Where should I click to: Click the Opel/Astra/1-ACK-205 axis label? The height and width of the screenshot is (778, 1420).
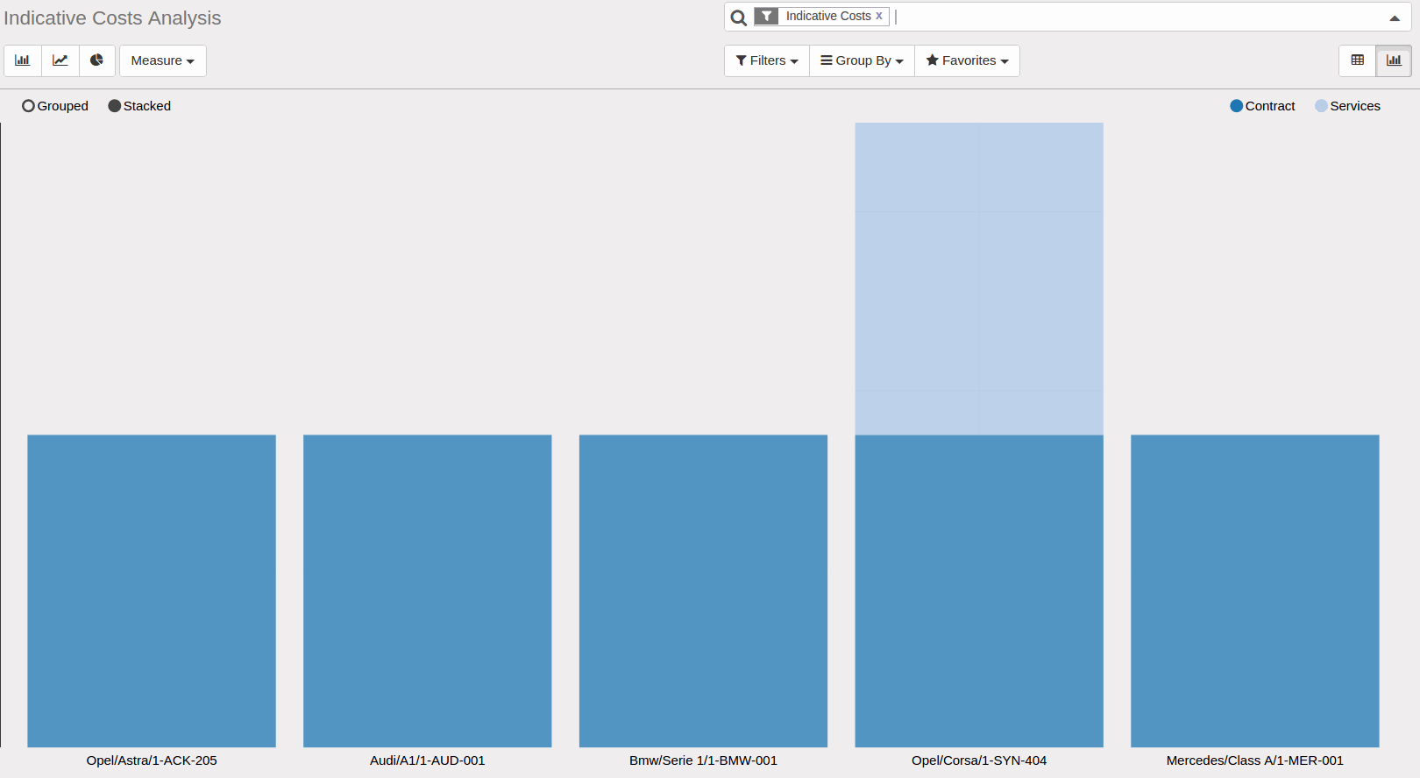pyautogui.click(x=152, y=760)
